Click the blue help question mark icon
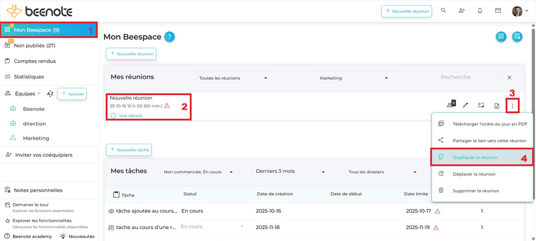Screen dimensions: 536x241 pyautogui.click(x=169, y=37)
